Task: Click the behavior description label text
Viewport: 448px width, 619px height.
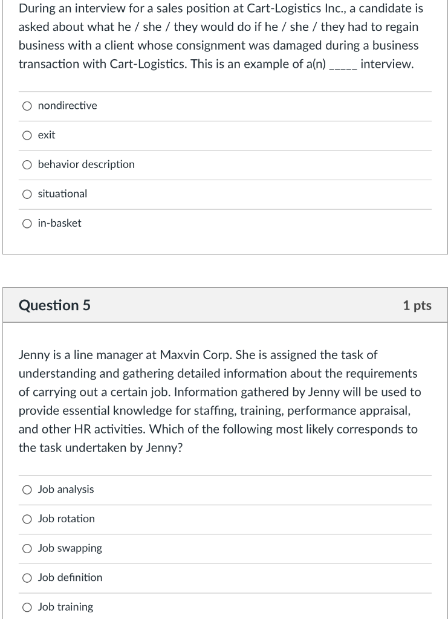Action: click(x=86, y=164)
